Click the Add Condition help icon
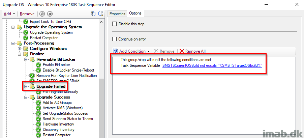 [x=116, y=51]
